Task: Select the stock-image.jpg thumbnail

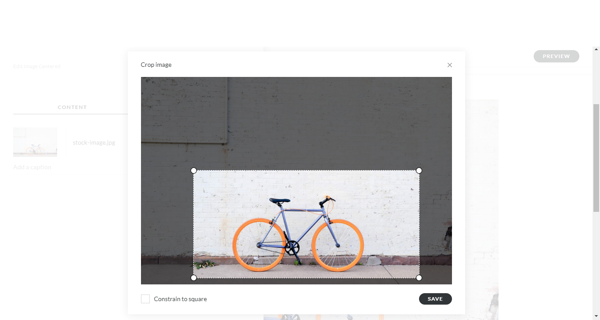Action: [x=35, y=142]
